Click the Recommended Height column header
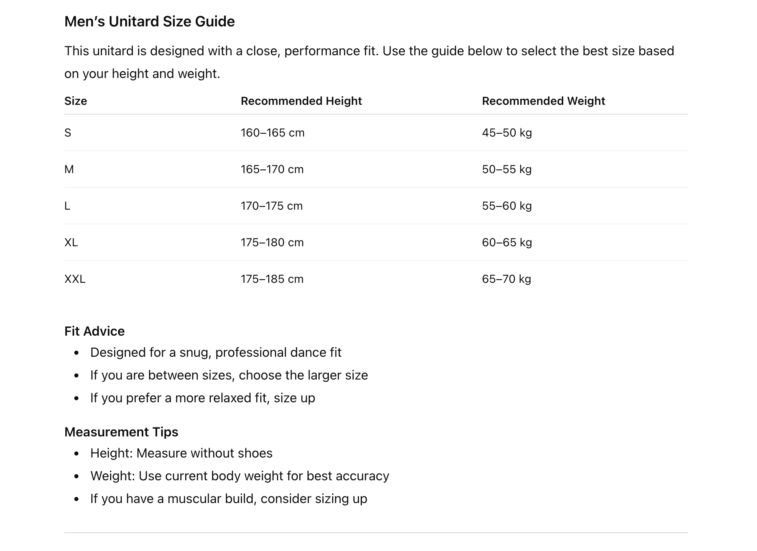Viewport: 757px width, 551px height. (301, 101)
